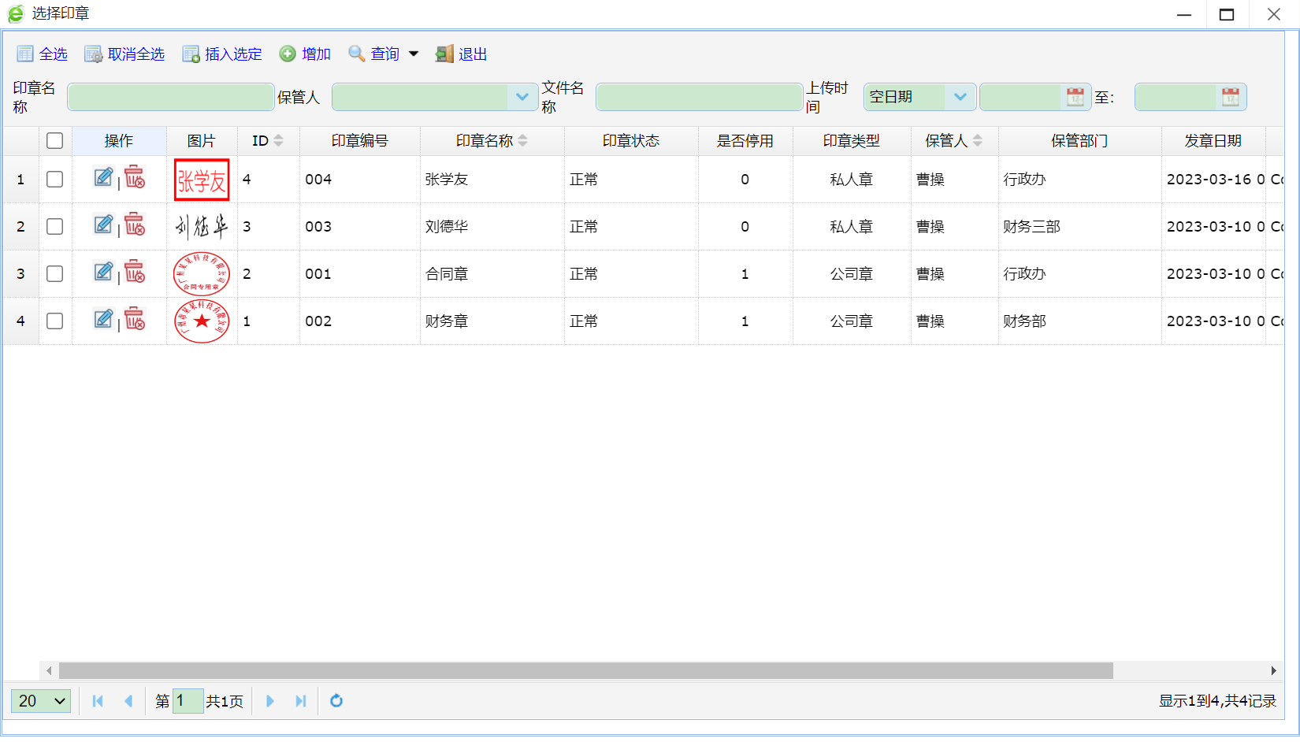Click the edit icon for 合同章 row
Screen dimensions: 1300x742
tap(103, 273)
